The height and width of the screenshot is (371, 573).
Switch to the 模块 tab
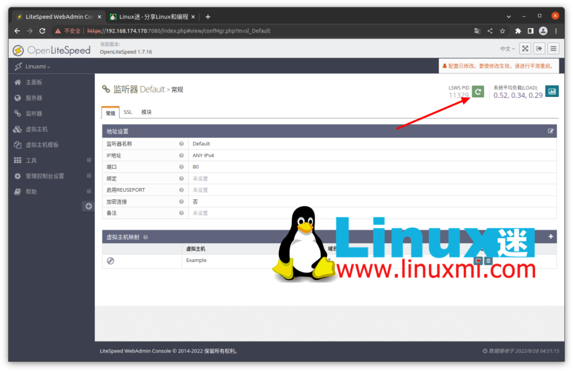point(146,112)
